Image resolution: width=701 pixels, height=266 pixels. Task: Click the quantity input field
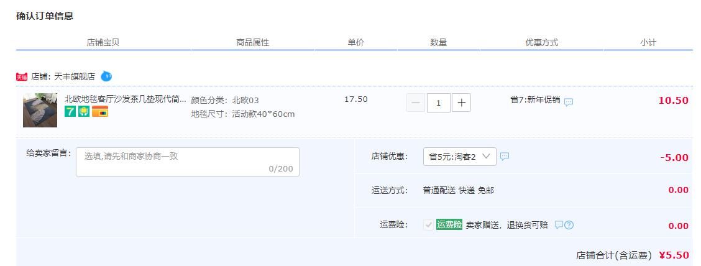coord(439,103)
